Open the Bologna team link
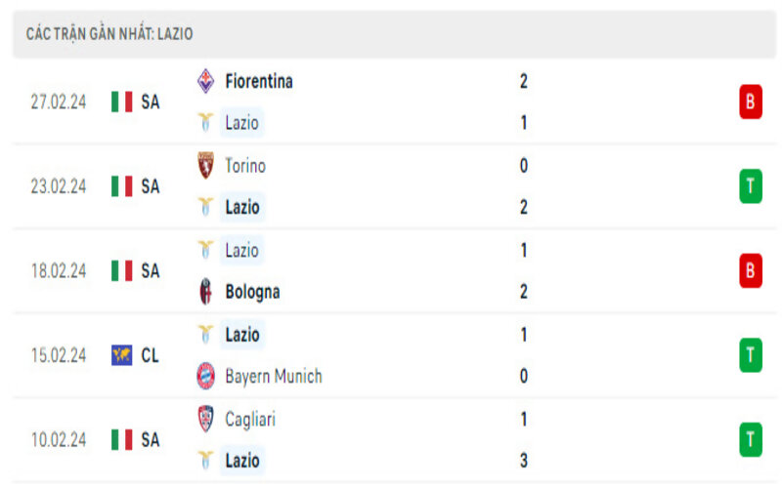This screenshot has height=488, width=782. click(x=252, y=291)
